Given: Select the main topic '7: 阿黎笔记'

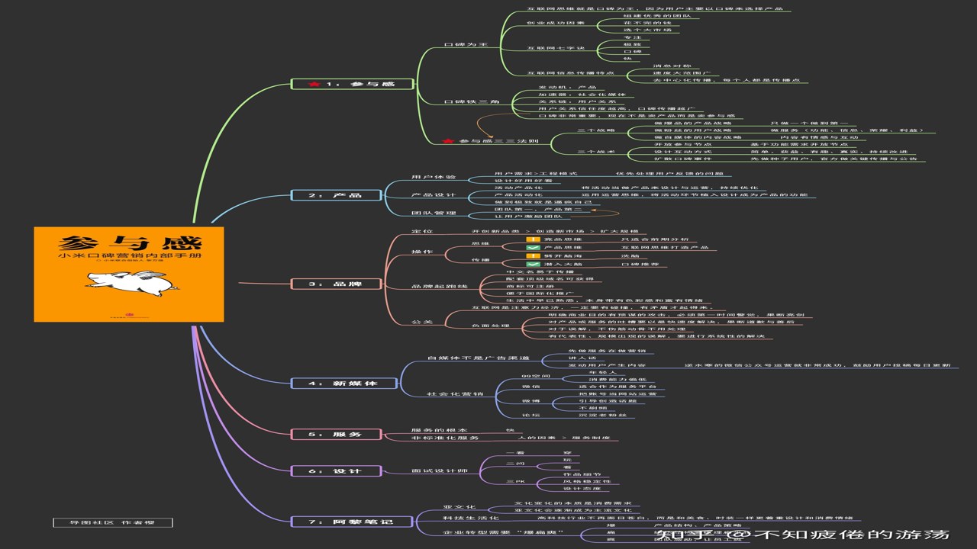Looking at the screenshot, I should coord(352,522).
